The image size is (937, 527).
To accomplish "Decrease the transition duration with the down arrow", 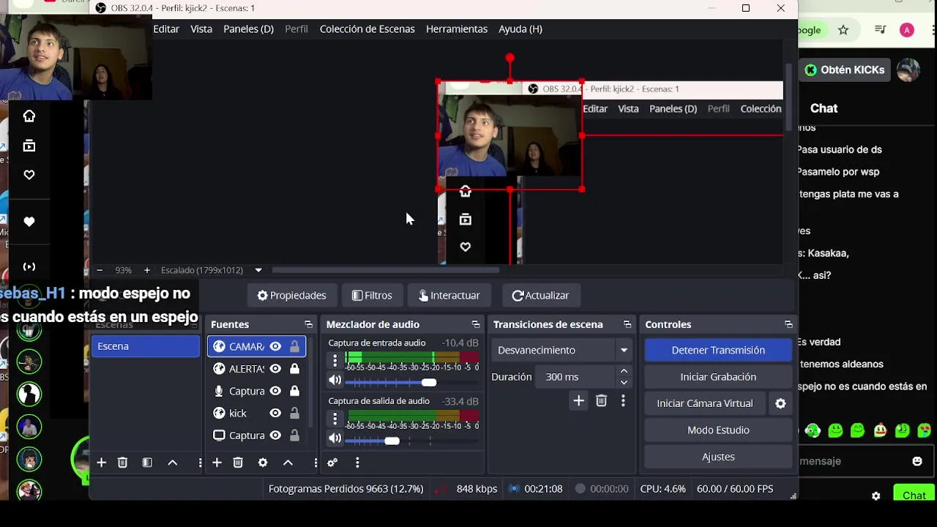I will [x=624, y=382].
